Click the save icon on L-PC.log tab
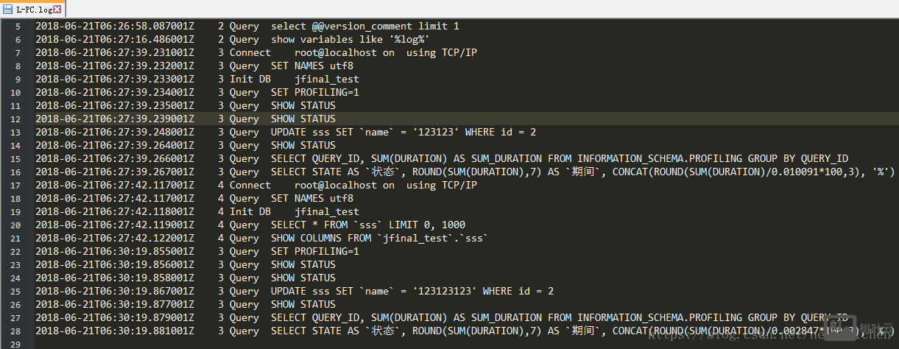Viewport: 899px width, 349px height. point(8,9)
